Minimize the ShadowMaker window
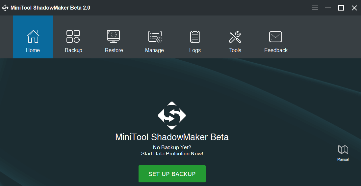Viewport: 361px width, 186px height. pos(328,8)
